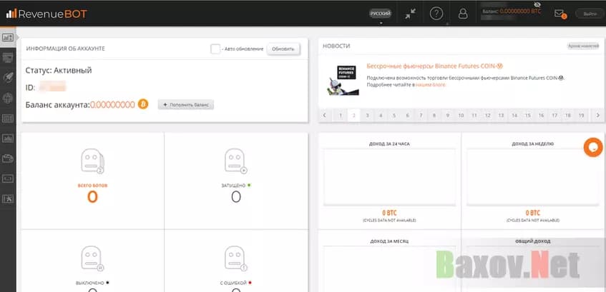Go to the next news page arrow
The image size is (606, 292).
coord(597,115)
